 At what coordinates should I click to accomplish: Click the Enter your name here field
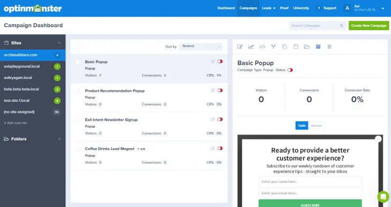(x=310, y=182)
